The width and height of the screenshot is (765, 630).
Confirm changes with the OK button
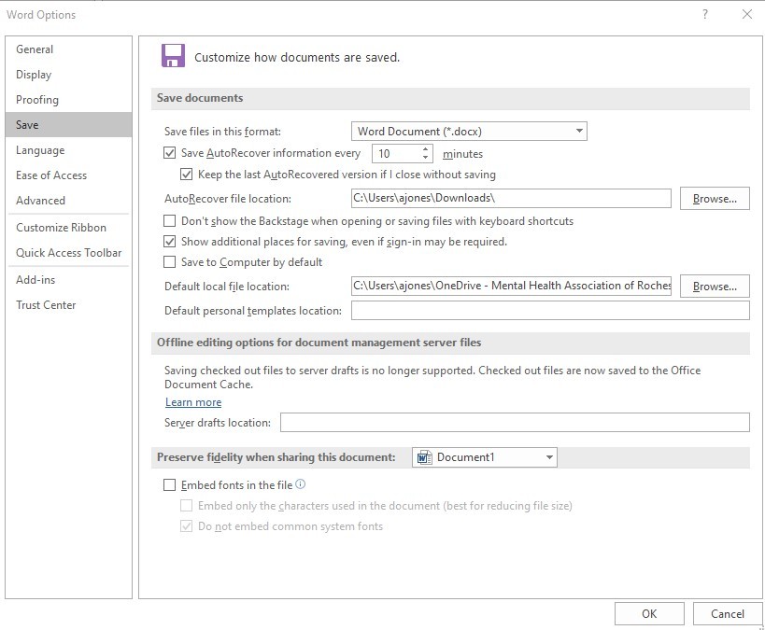(x=649, y=613)
